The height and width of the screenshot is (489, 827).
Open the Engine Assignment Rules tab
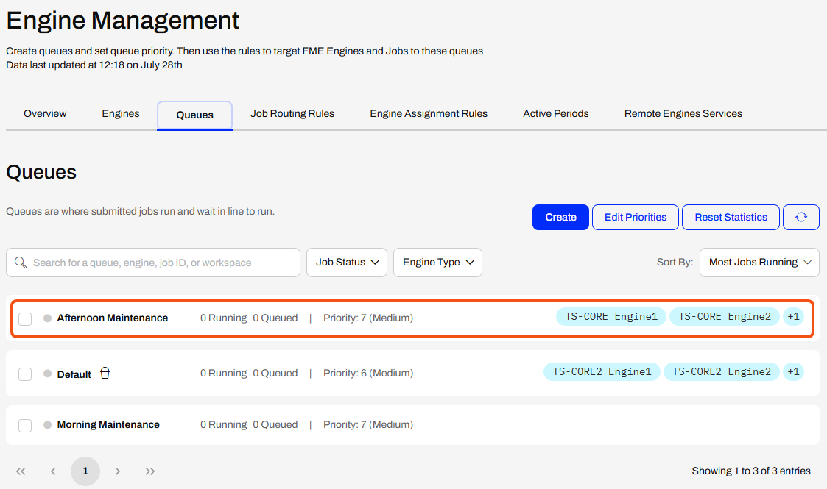pos(429,114)
